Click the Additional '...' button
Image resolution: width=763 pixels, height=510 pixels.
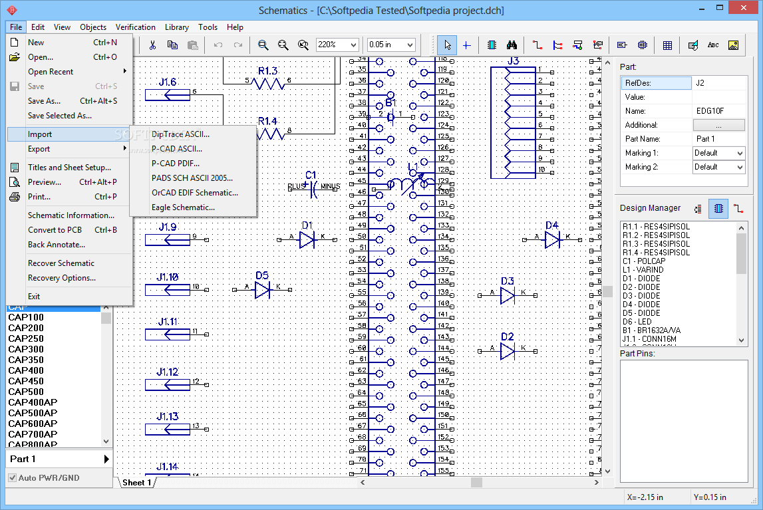coord(718,126)
